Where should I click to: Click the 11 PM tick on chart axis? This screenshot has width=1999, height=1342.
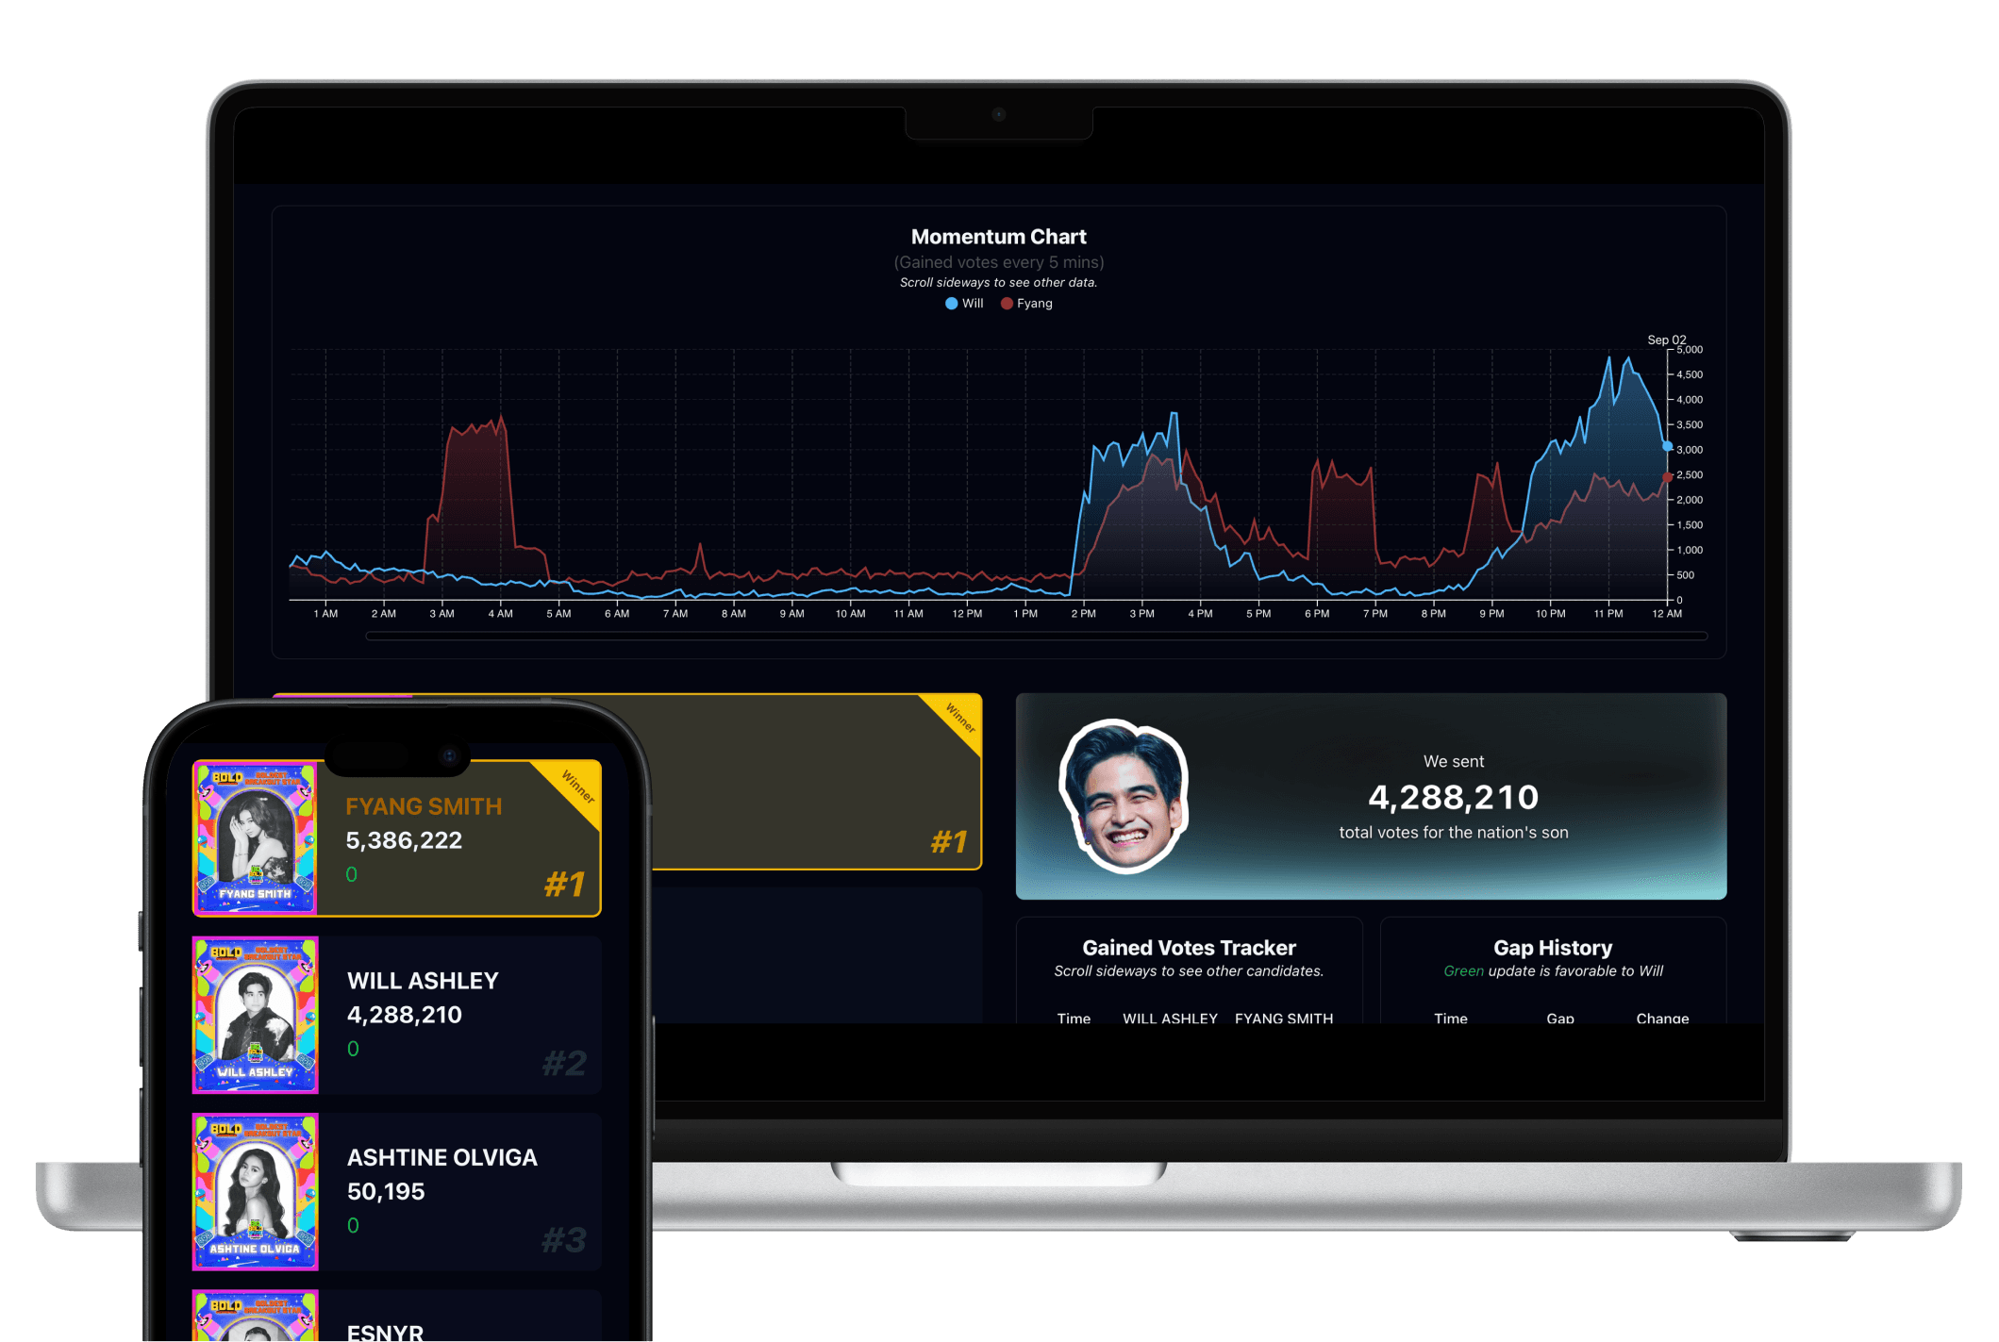point(1608,614)
